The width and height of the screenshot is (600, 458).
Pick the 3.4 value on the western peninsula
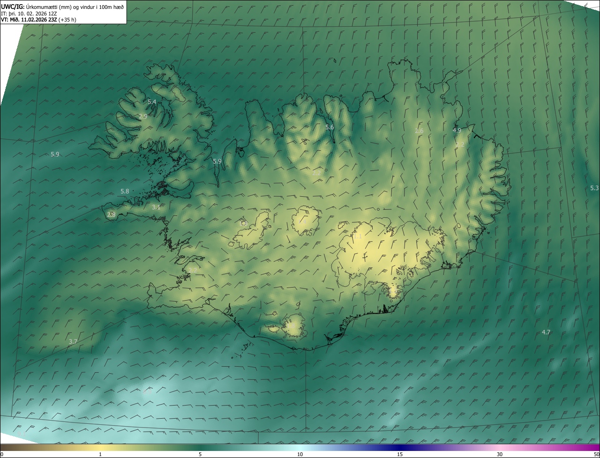[156, 207]
